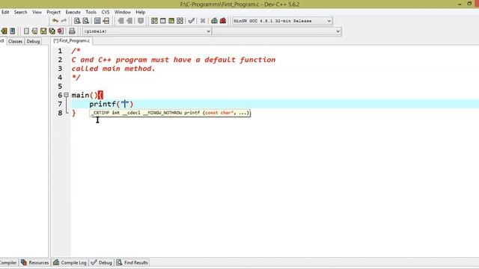Screen dimensions: 479x269
Task: Open the Tools menu
Action: pyautogui.click(x=91, y=12)
